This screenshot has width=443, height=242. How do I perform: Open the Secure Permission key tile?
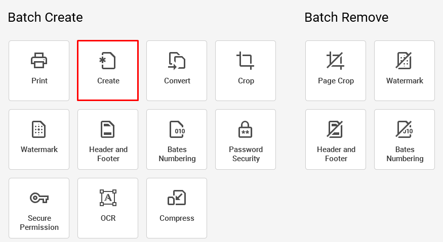(39, 208)
